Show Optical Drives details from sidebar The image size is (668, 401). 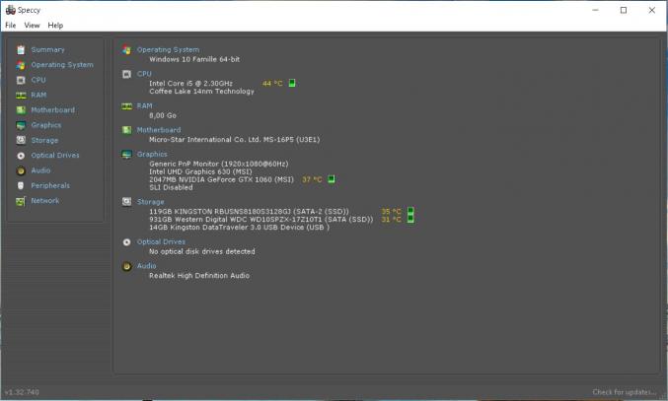tap(55, 156)
